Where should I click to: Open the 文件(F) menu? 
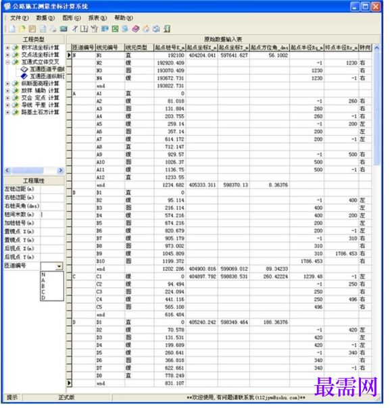tap(19, 18)
